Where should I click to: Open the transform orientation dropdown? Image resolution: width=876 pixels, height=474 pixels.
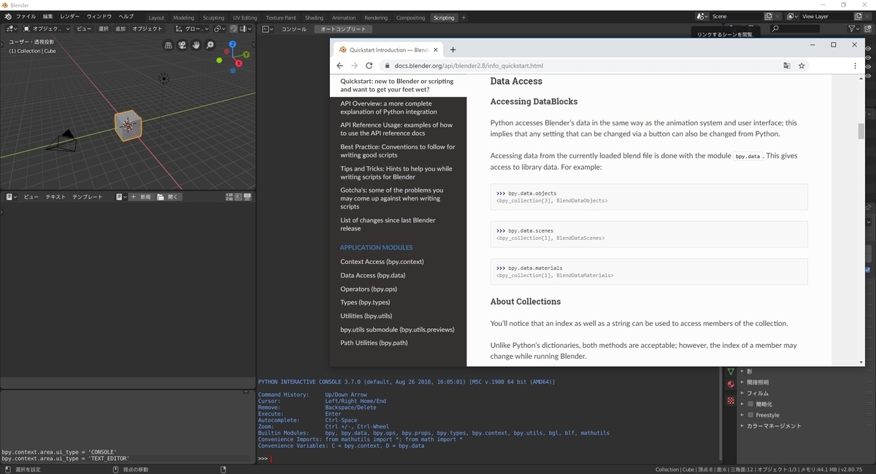[192, 28]
